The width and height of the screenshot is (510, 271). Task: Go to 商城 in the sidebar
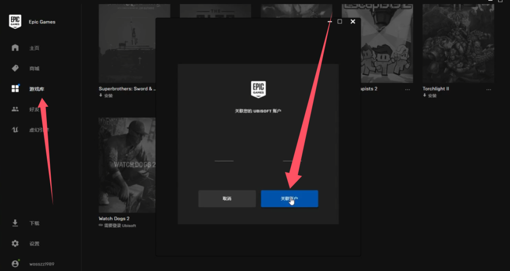(x=34, y=68)
